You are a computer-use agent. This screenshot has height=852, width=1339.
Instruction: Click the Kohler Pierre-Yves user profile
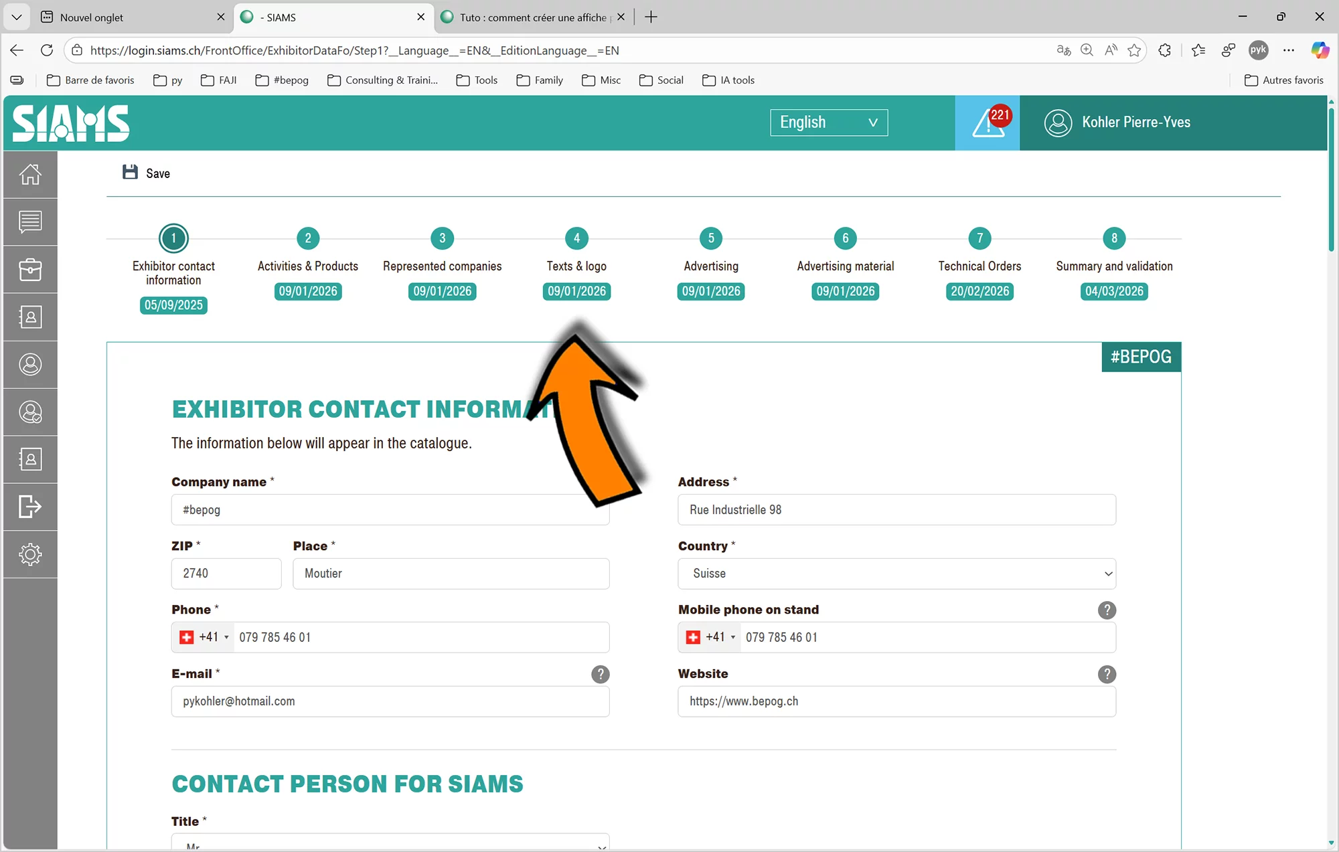point(1118,122)
